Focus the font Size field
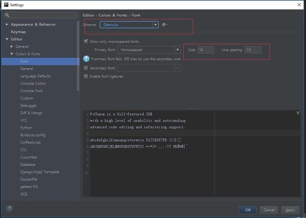The image size is (306, 218). pos(206,50)
